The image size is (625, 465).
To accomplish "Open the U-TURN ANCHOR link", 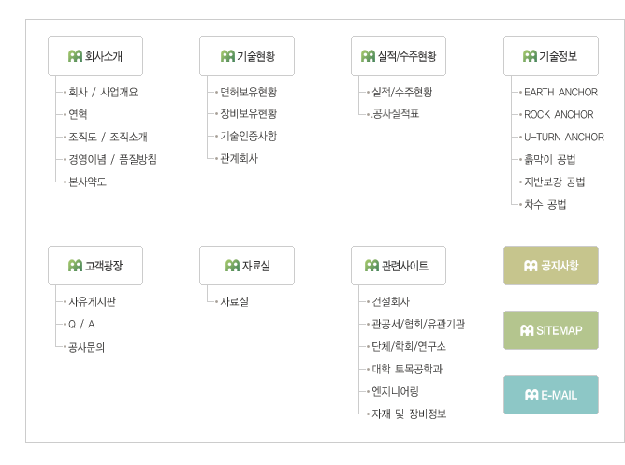I will [563, 138].
